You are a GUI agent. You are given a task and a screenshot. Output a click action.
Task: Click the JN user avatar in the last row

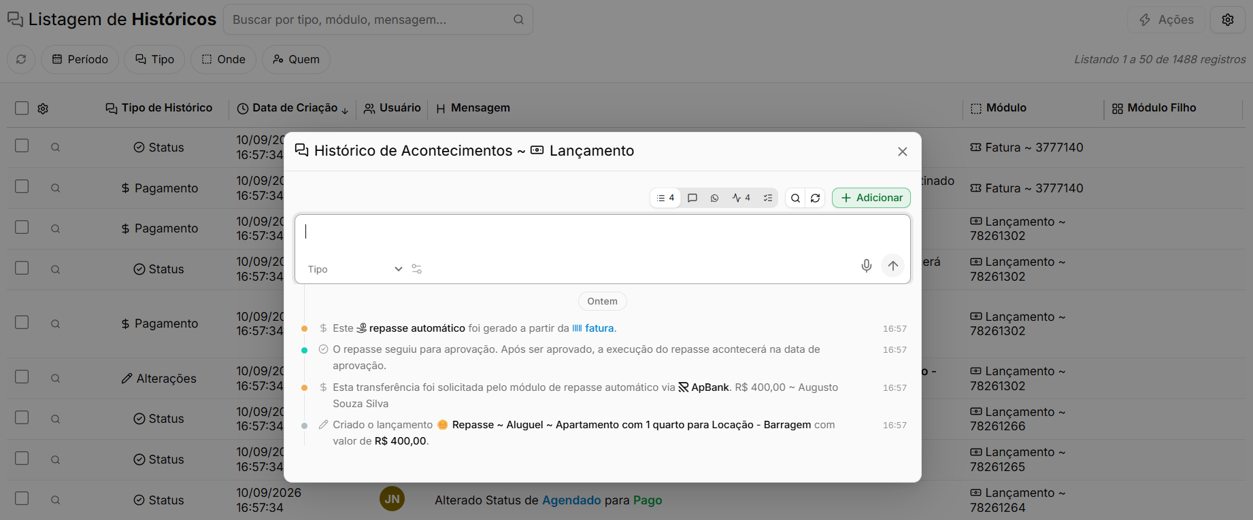392,499
